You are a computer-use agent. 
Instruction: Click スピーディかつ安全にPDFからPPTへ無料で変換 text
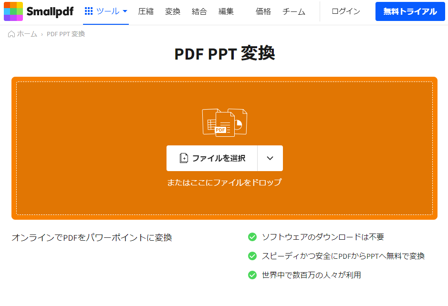coord(343,256)
